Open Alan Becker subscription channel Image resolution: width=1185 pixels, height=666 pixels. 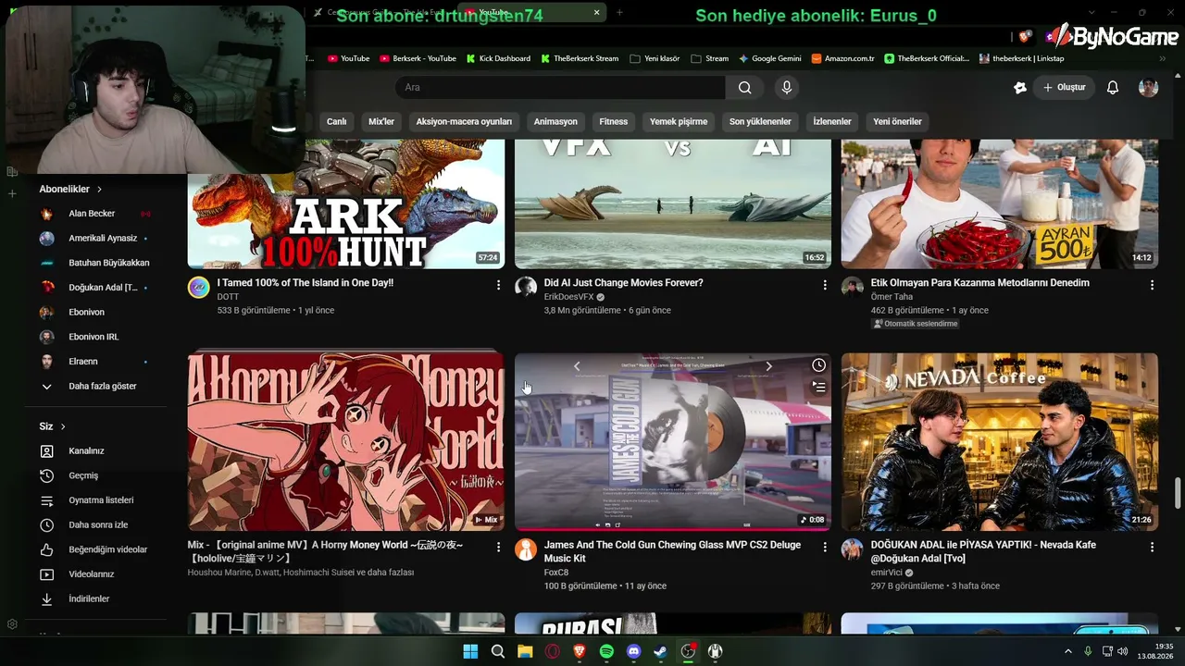93,214
